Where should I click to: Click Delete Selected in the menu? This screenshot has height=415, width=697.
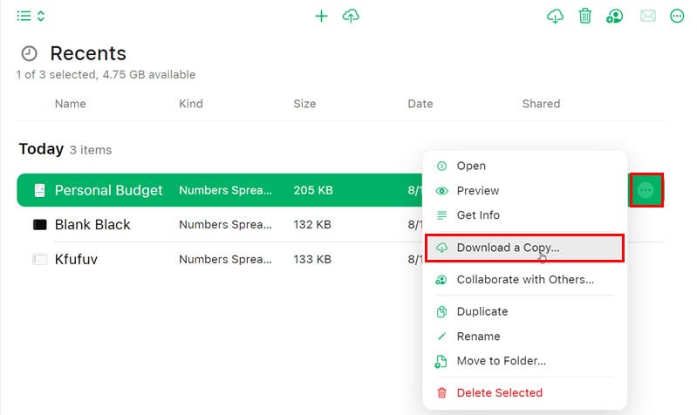(x=499, y=392)
